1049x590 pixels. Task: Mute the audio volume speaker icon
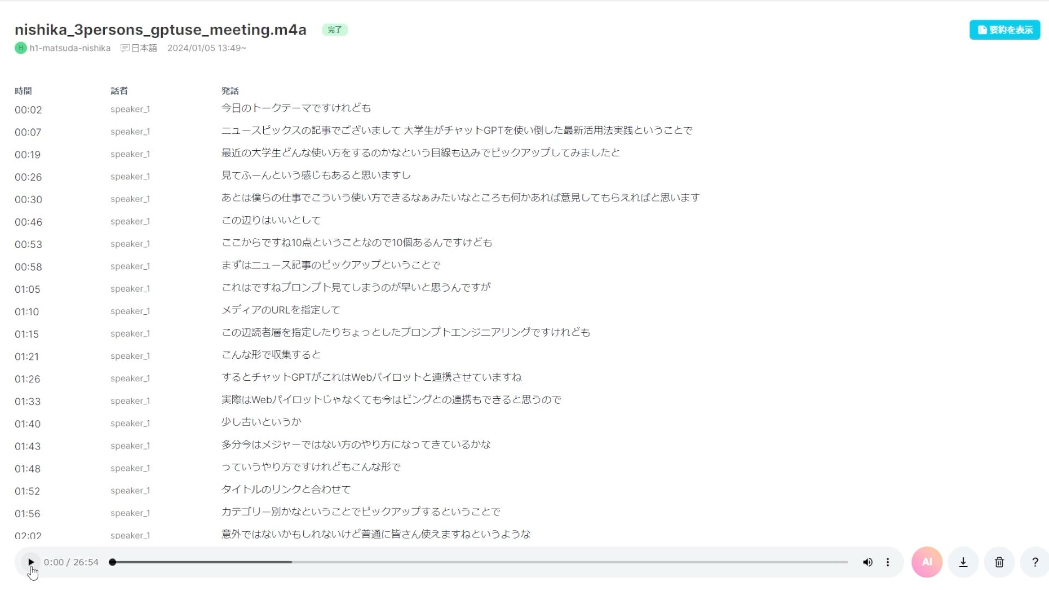tap(867, 562)
